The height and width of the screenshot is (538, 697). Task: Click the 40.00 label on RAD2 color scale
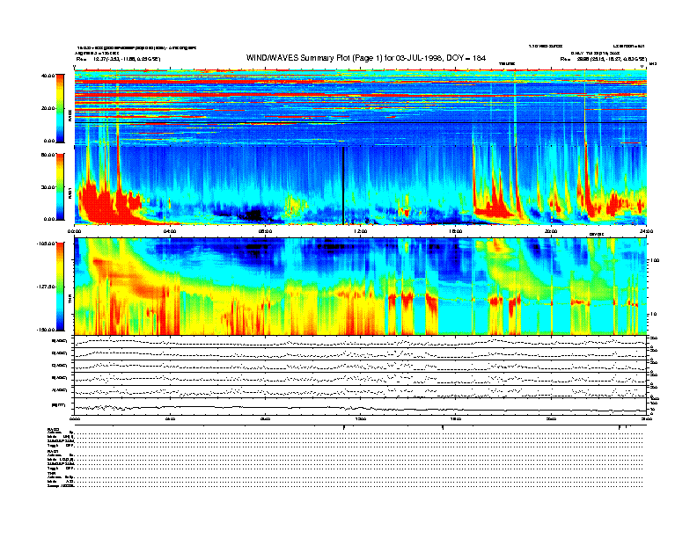[48, 76]
